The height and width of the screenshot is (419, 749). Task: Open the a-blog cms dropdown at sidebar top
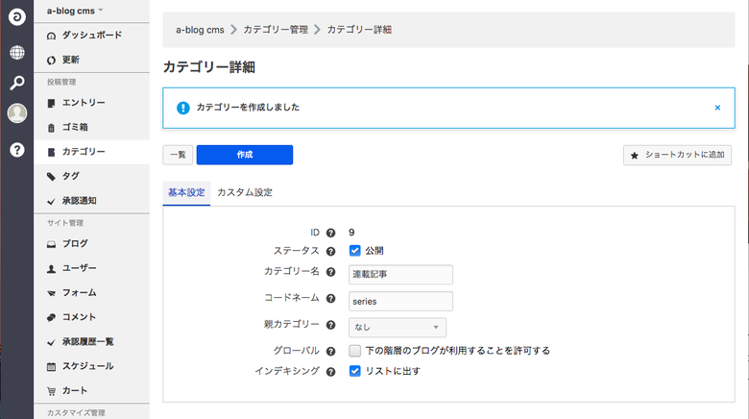pos(75,11)
